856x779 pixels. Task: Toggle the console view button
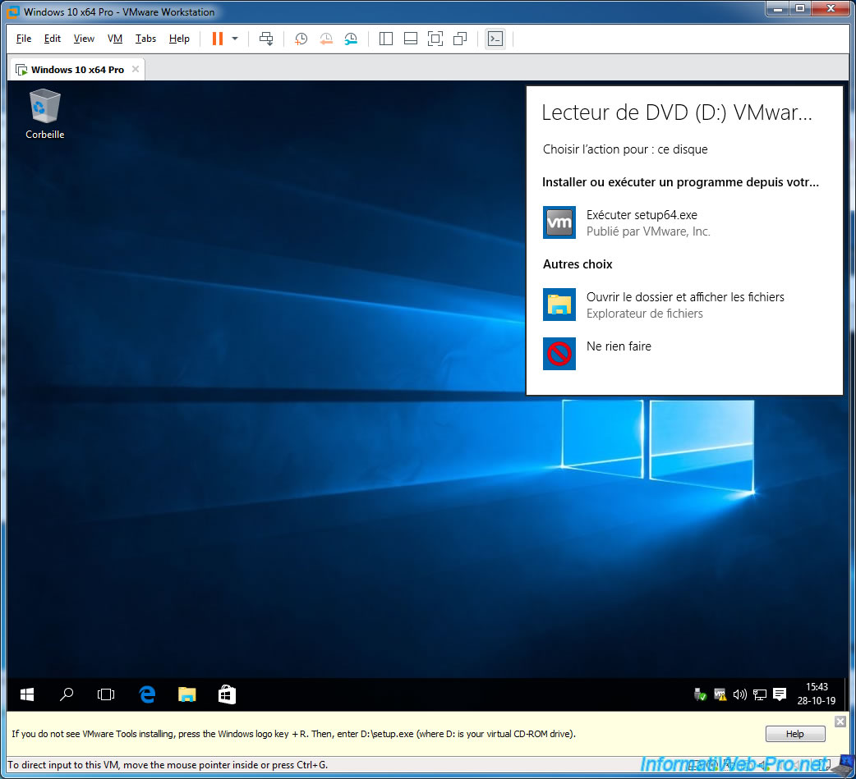[495, 39]
